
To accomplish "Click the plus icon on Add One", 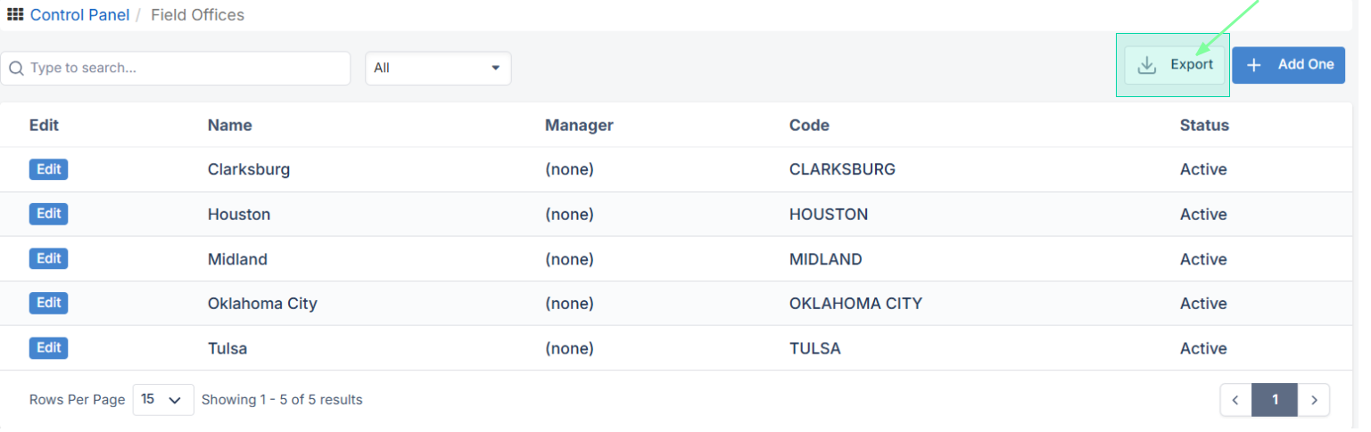I will click(x=1254, y=65).
